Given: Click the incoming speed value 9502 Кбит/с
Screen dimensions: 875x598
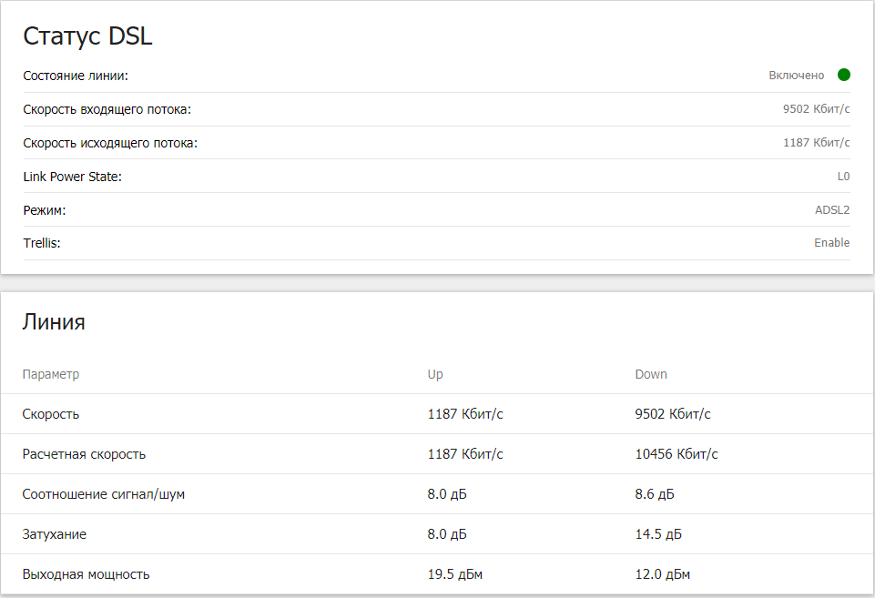Looking at the screenshot, I should click(816, 109).
